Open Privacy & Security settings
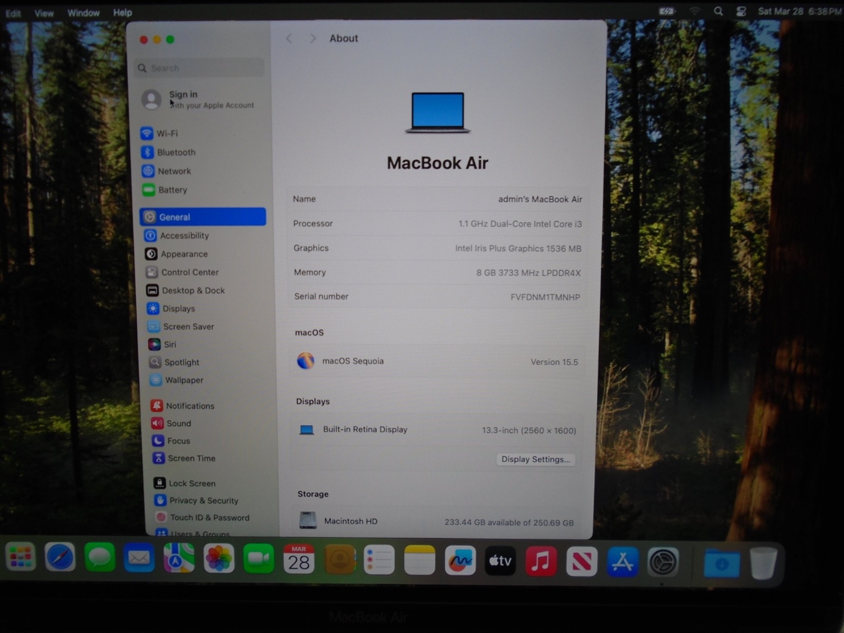Viewport: 844px width, 633px height. [x=196, y=501]
